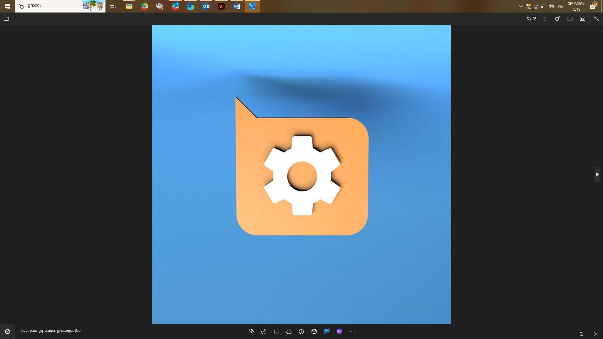Click the crossed-out OneDrive cloud icon
This screenshot has width=603, height=339.
327,331
